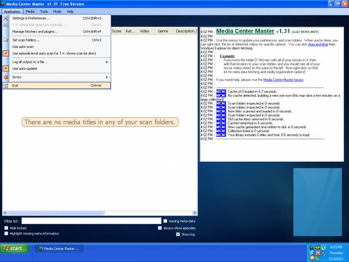Sort by the Video column header
Image resolution: width=349 pixels, height=262 pixels.
coord(145,31)
